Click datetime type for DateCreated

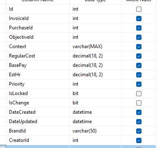pyautogui.click(x=95, y=112)
